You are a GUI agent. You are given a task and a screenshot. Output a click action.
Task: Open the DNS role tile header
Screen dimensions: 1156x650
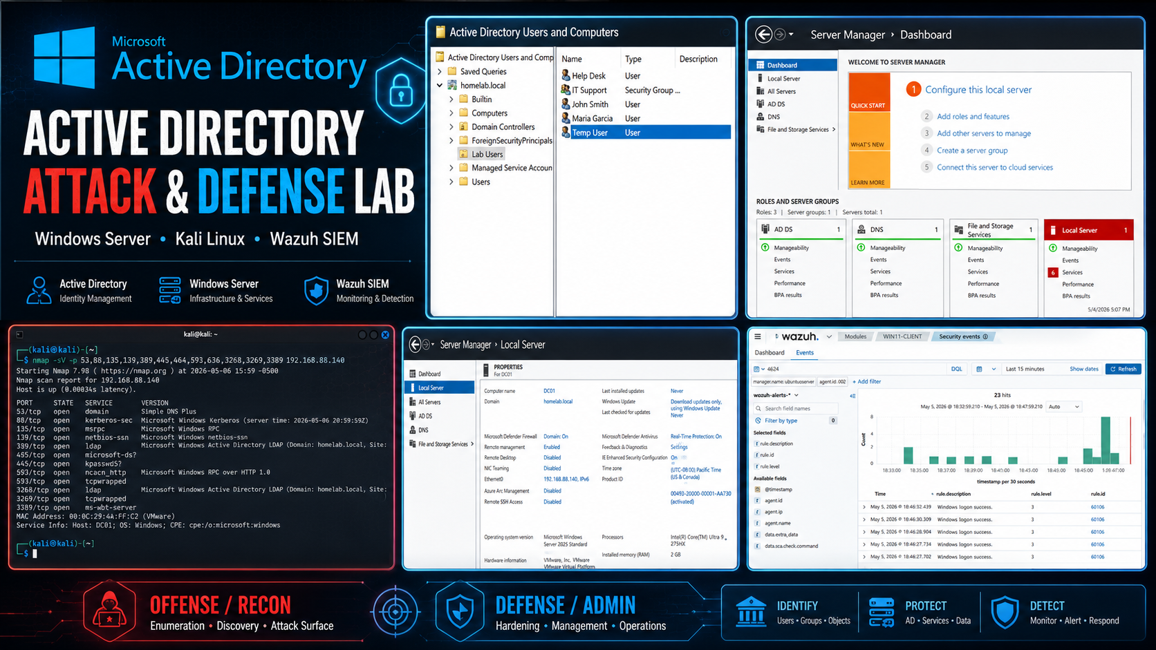coord(898,229)
